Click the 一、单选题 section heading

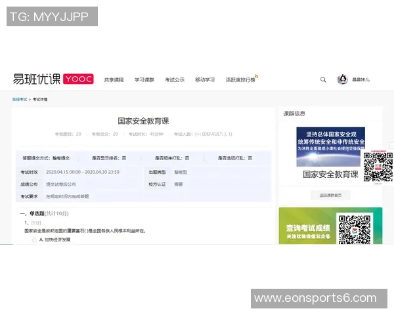pyautogui.click(x=44, y=213)
